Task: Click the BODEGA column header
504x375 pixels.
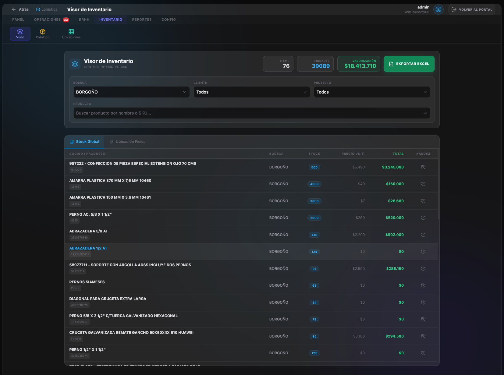Action: [276, 154]
